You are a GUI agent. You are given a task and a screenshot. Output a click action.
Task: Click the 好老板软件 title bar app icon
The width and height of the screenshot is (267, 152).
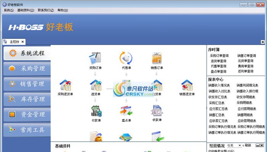(x=5, y=5)
